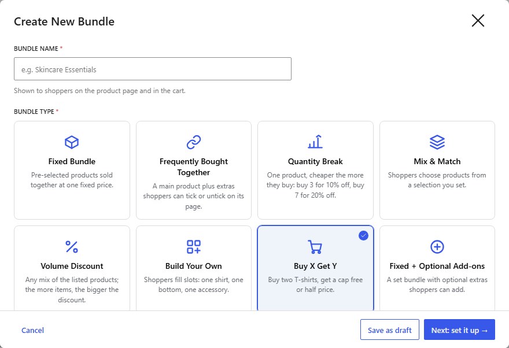Choose the Volume Discount title
This screenshot has width=509, height=348.
click(72, 266)
